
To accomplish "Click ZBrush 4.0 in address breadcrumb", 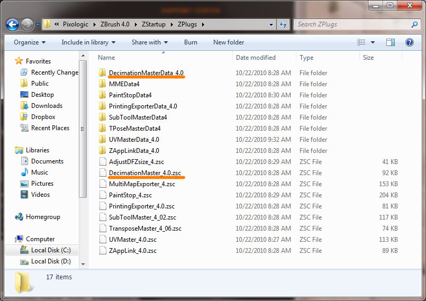I will pyautogui.click(x=115, y=24).
